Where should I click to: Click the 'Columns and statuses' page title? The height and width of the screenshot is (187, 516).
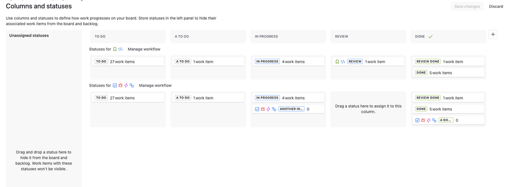(39, 6)
